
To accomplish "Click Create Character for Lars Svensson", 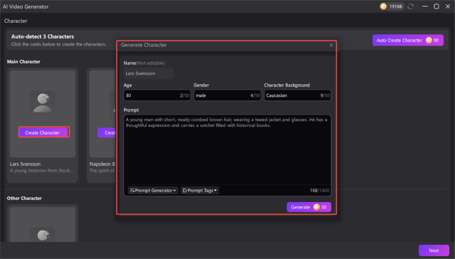I will (43, 133).
